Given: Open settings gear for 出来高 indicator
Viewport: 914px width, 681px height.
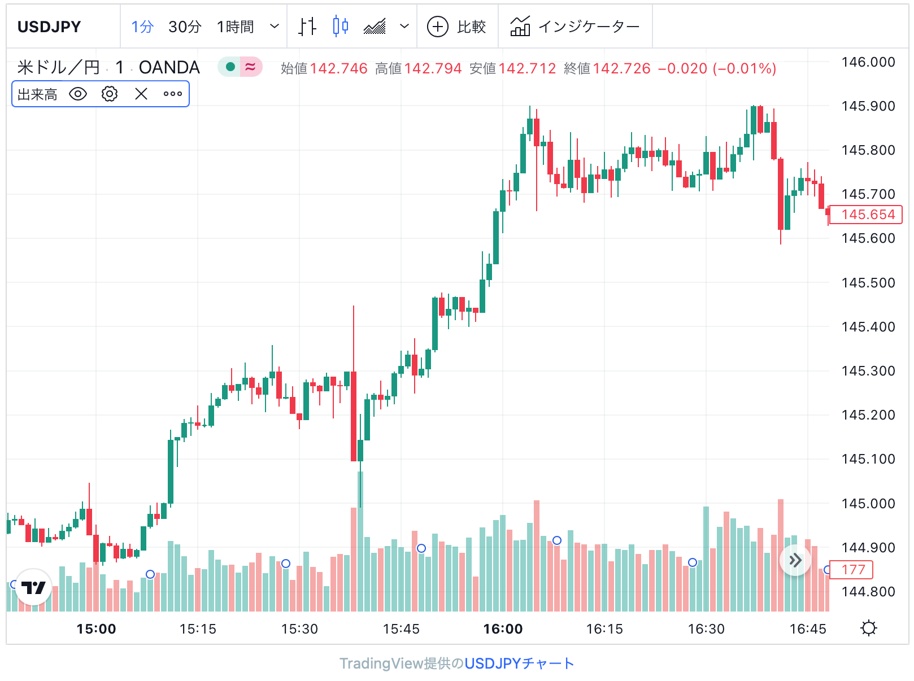Looking at the screenshot, I should (110, 94).
